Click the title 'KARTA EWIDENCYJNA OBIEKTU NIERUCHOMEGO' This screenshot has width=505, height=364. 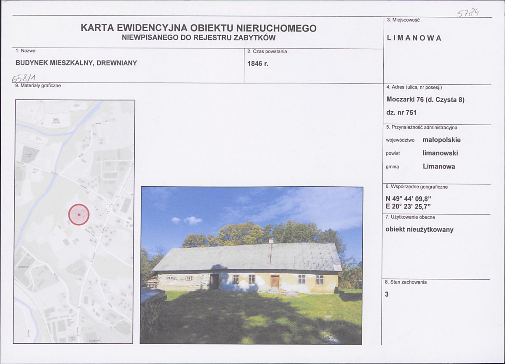(x=198, y=28)
